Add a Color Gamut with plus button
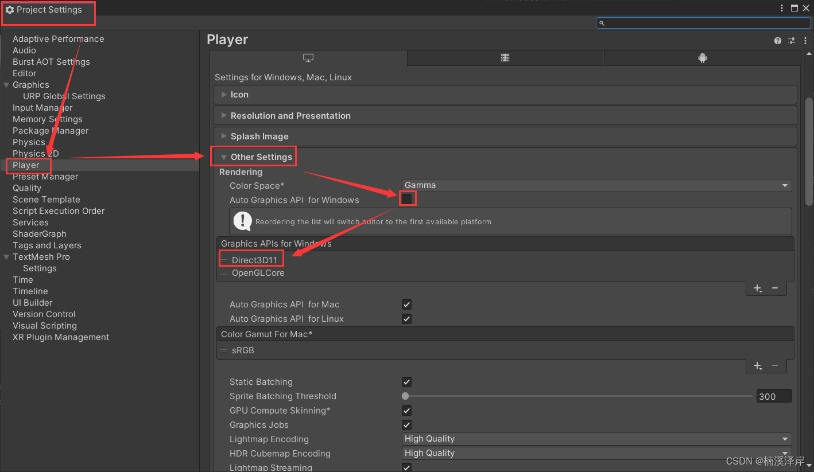This screenshot has width=814, height=472. coord(758,365)
